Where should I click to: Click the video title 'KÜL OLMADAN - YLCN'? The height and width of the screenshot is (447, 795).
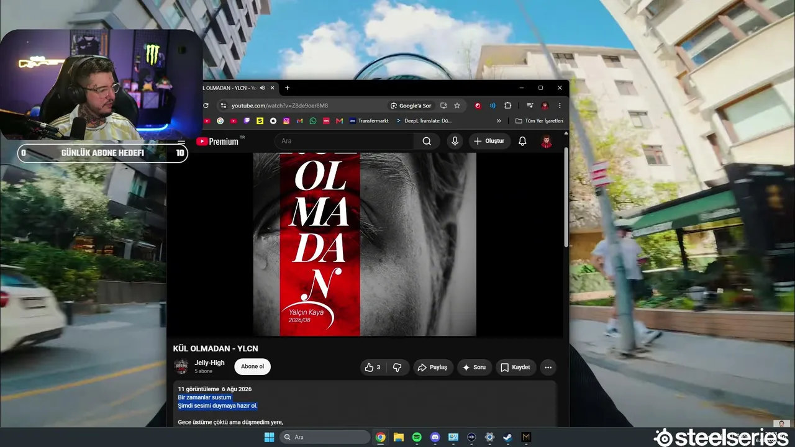(x=216, y=349)
